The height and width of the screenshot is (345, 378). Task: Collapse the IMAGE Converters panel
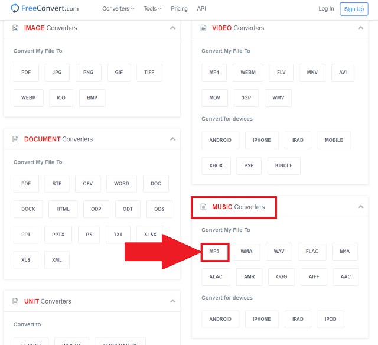pos(172,28)
